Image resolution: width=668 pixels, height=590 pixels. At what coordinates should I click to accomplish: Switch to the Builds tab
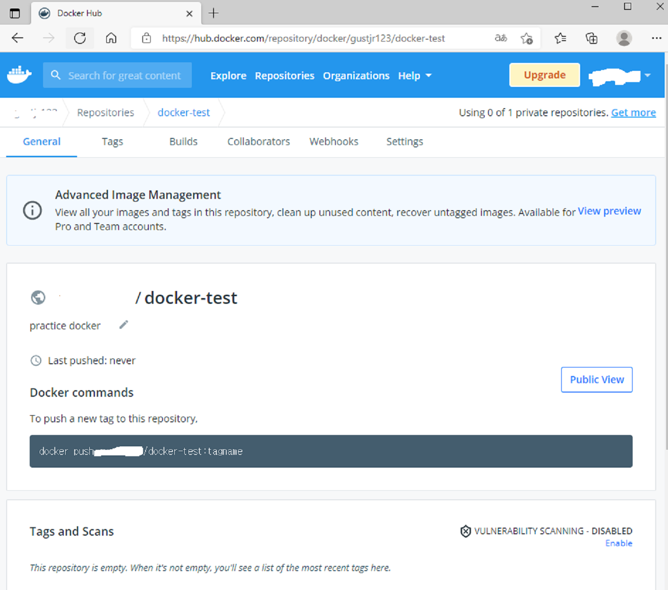point(183,141)
